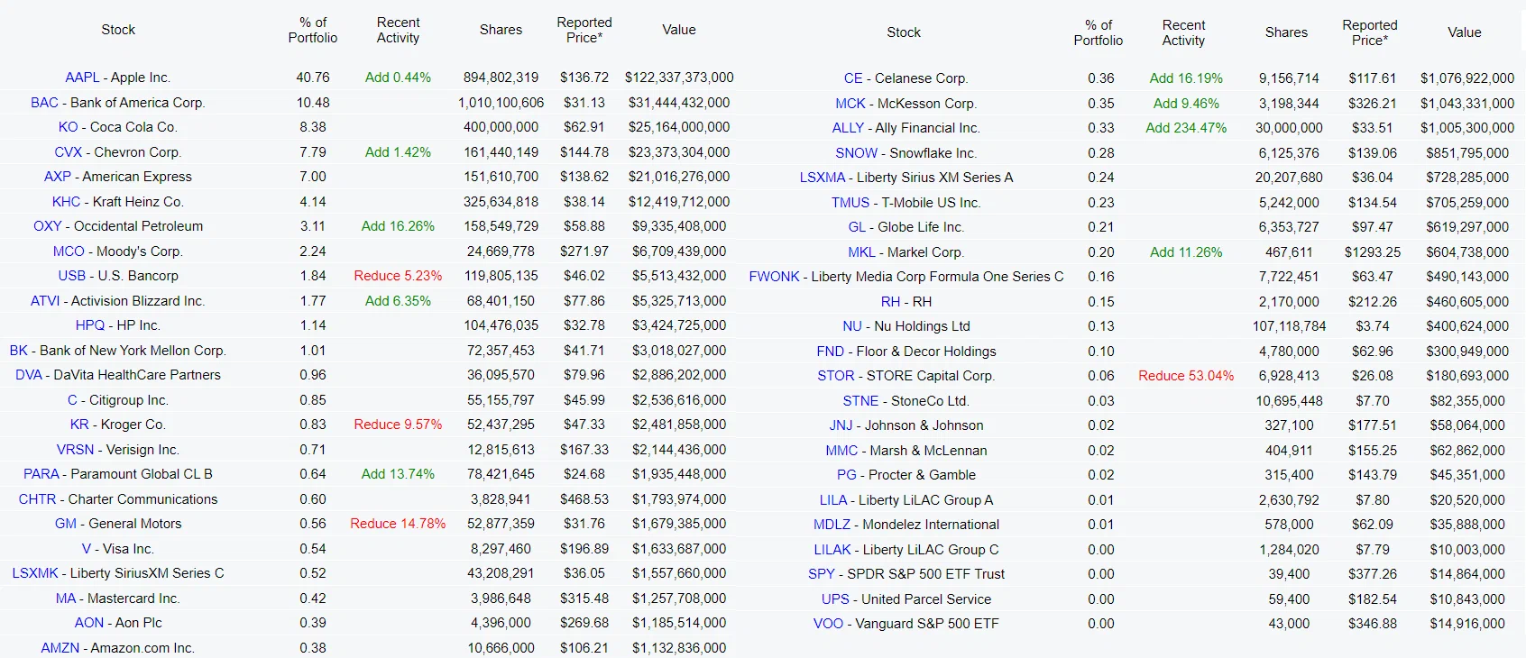Viewport: 1526px width, 658px height.
Task: Click the right table's Shares header
Action: [x=1285, y=32]
